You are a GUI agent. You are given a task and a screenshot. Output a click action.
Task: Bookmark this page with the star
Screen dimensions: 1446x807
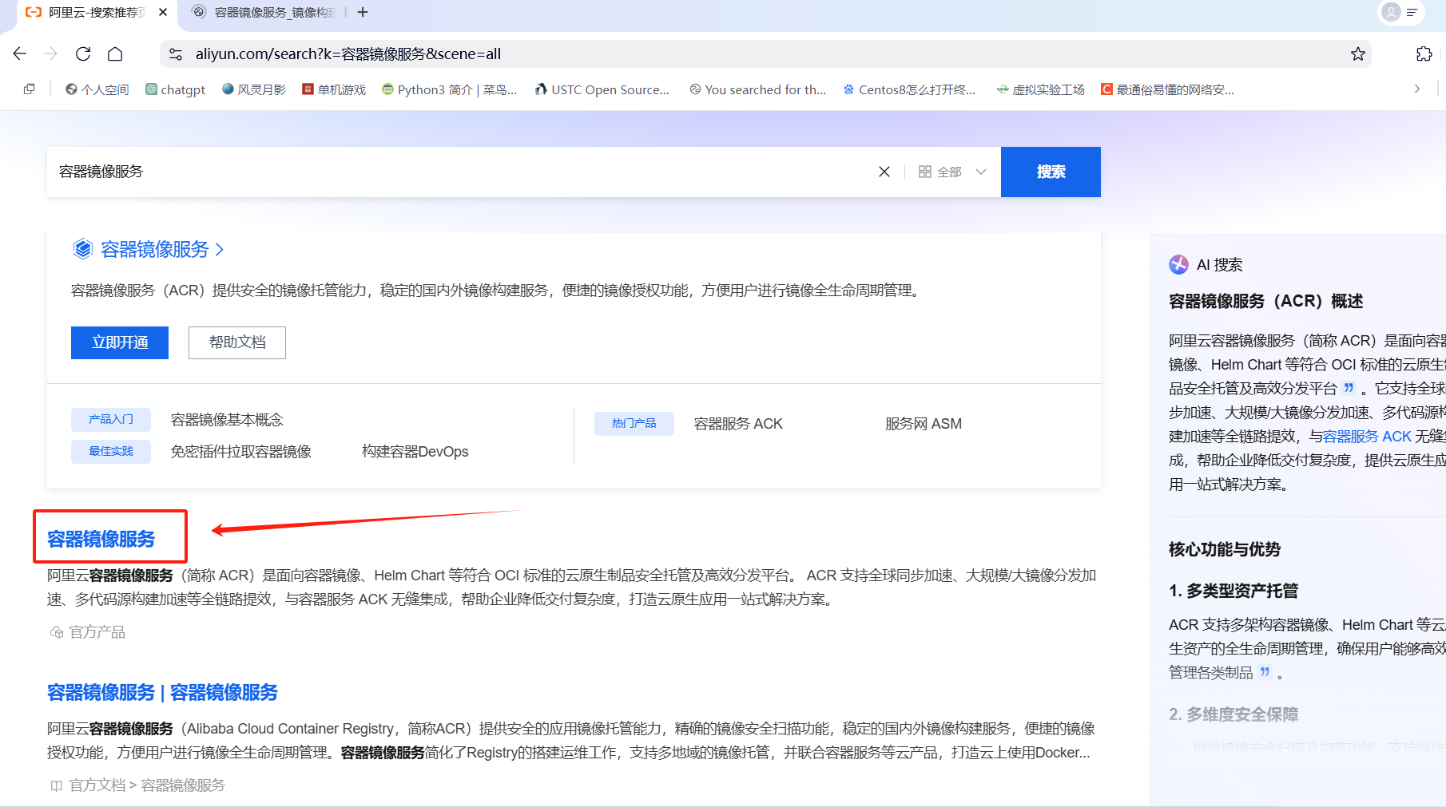(x=1357, y=53)
